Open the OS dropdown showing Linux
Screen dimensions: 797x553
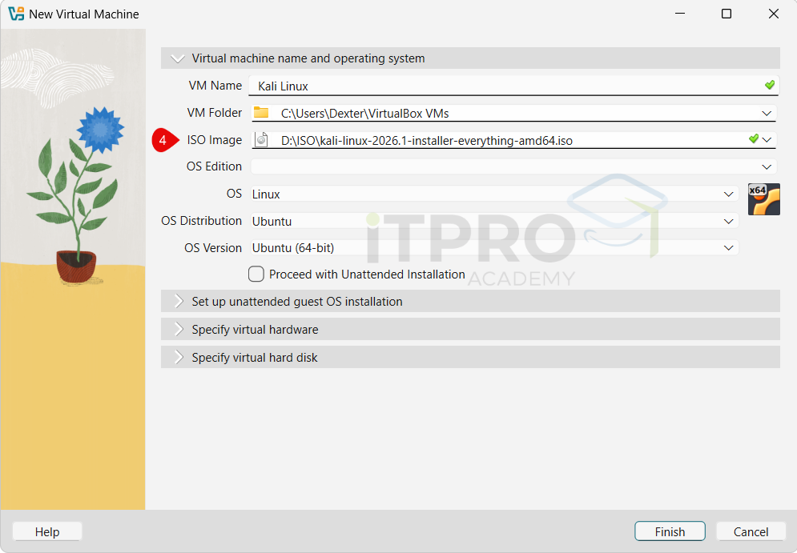pyautogui.click(x=494, y=194)
